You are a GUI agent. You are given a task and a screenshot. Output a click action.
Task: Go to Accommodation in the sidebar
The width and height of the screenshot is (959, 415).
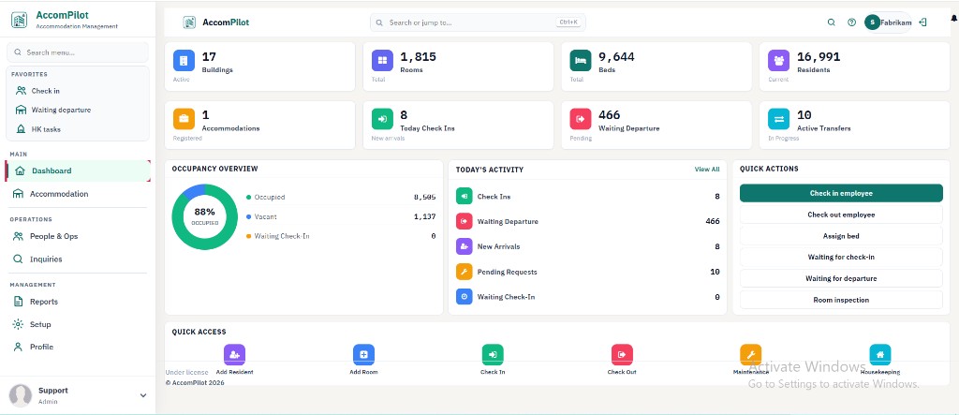(78, 194)
